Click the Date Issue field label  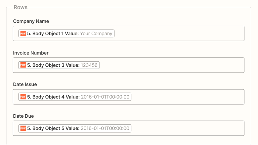point(25,85)
